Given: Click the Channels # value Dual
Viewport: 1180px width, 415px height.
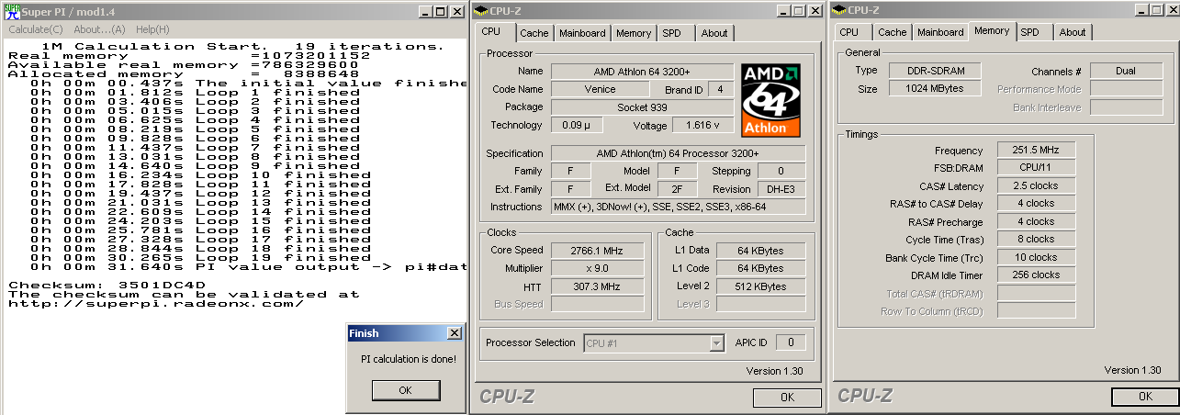Looking at the screenshot, I should coord(1126,71).
